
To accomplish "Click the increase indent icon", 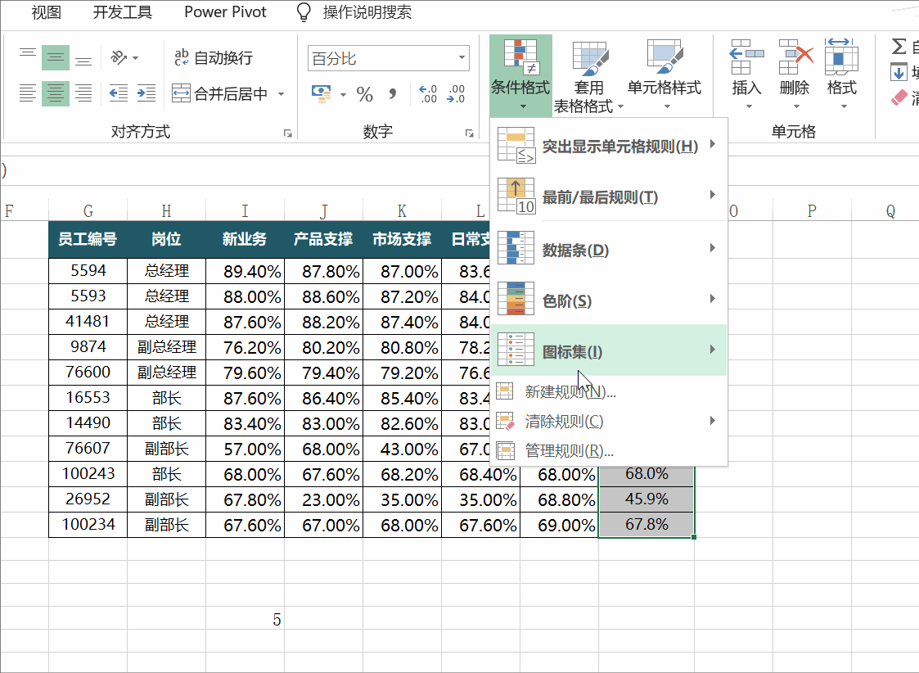I will (x=146, y=93).
